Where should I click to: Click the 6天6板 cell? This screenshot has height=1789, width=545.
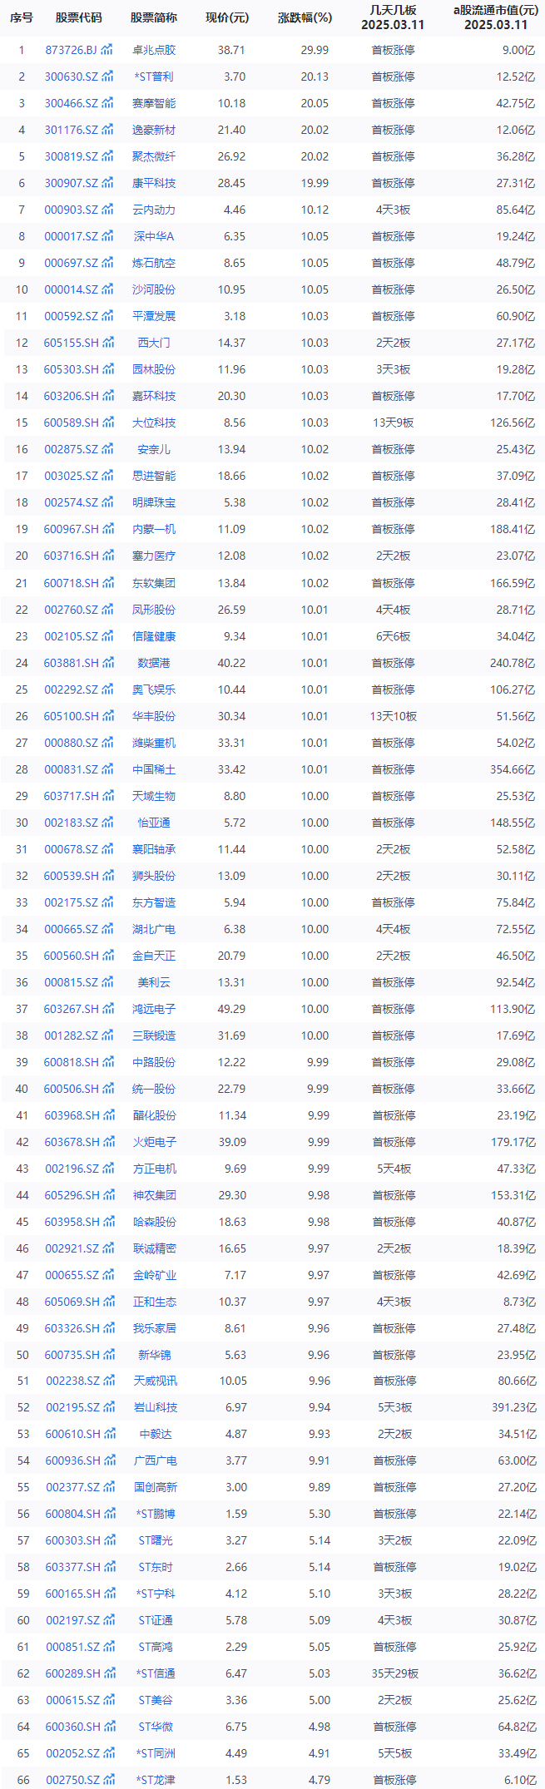click(394, 636)
